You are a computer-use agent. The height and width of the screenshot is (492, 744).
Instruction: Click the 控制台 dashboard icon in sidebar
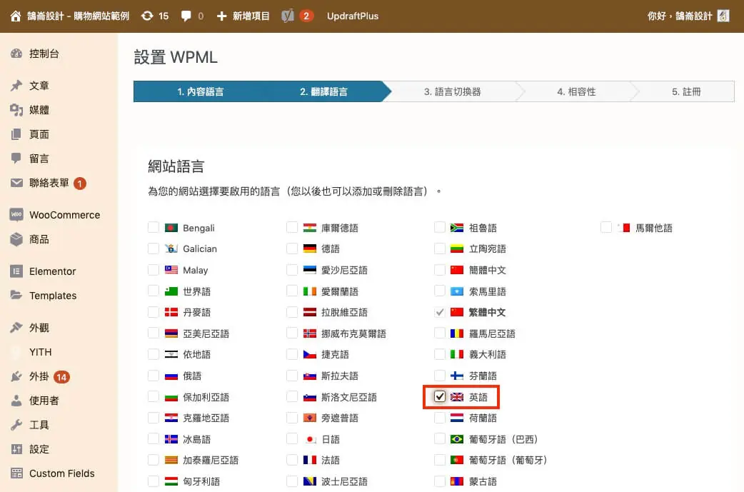point(16,54)
